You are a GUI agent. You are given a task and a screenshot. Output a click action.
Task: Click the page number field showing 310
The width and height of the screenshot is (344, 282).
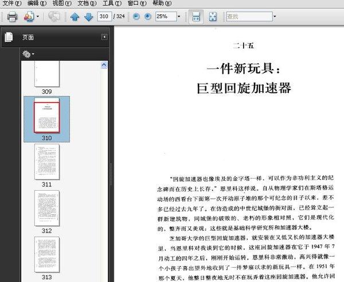(104, 17)
